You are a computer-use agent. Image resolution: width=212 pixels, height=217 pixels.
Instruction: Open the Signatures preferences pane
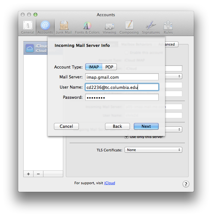coord(151,27)
